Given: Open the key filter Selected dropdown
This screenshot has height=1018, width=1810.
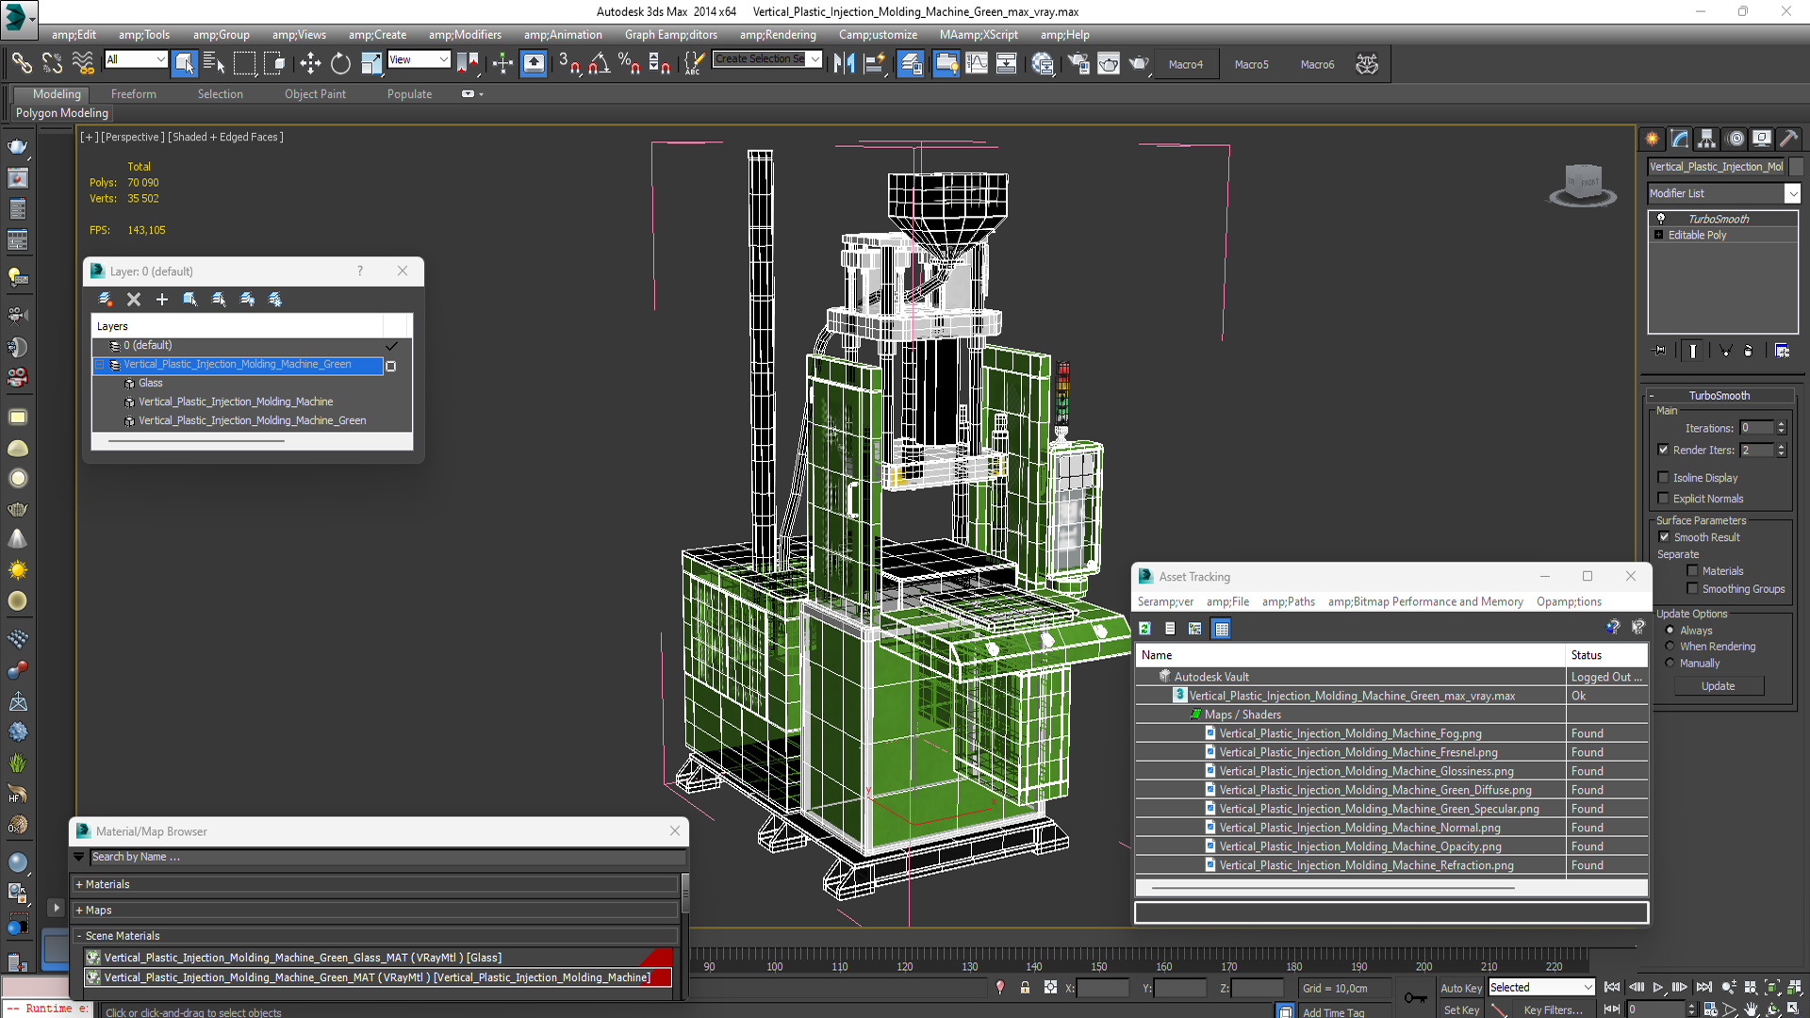Looking at the screenshot, I should pos(1541,987).
